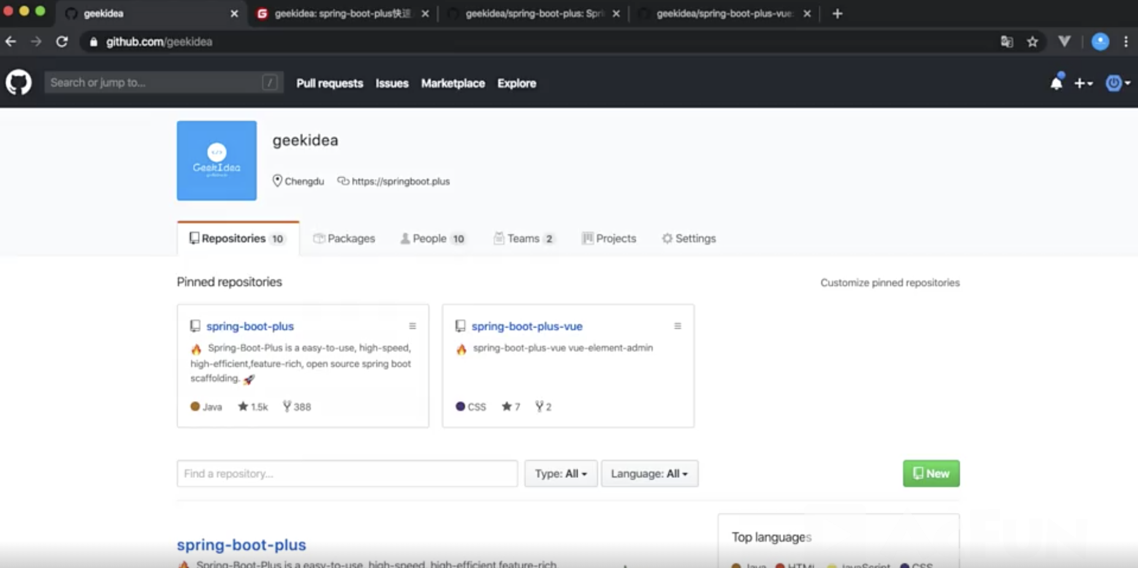Click repo icon on spring-boot-plus-vue card
Screen dimensions: 1138x568
pos(460,326)
